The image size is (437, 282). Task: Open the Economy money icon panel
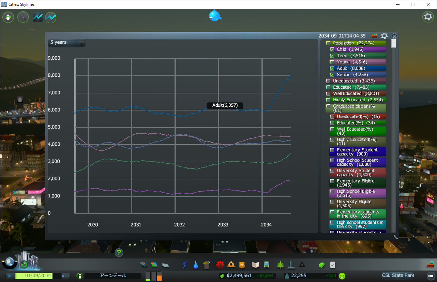click(322, 265)
